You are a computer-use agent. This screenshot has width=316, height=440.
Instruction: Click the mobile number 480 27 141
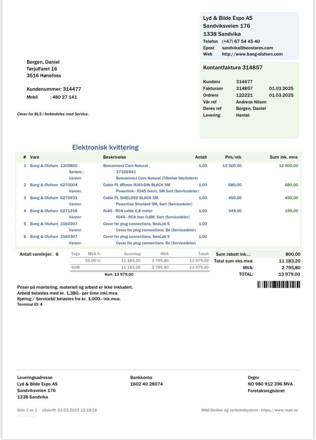65,97
